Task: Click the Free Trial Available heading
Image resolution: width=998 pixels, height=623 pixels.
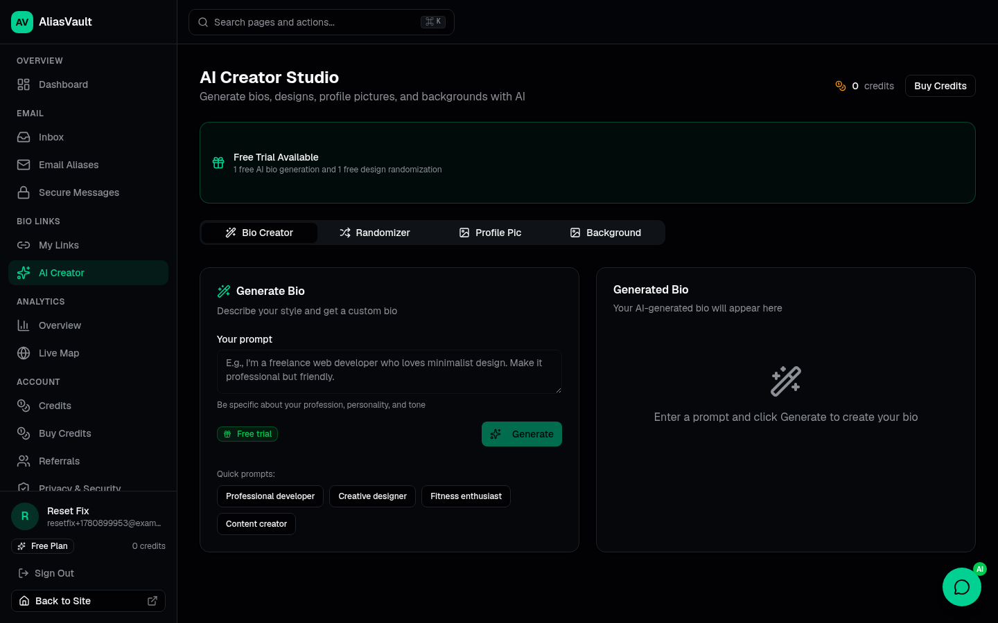Action: coord(276,157)
